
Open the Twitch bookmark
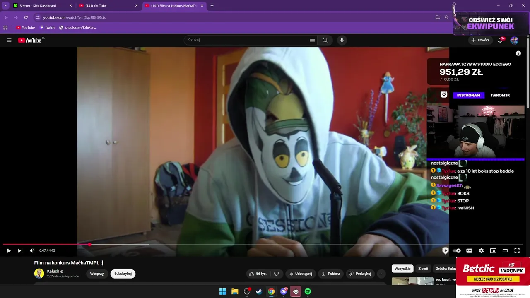(x=47, y=28)
